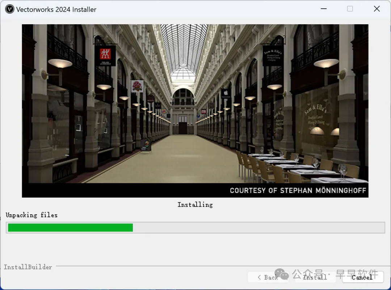This screenshot has width=391, height=290.
Task: Click the Cancel button
Action: tap(362, 277)
